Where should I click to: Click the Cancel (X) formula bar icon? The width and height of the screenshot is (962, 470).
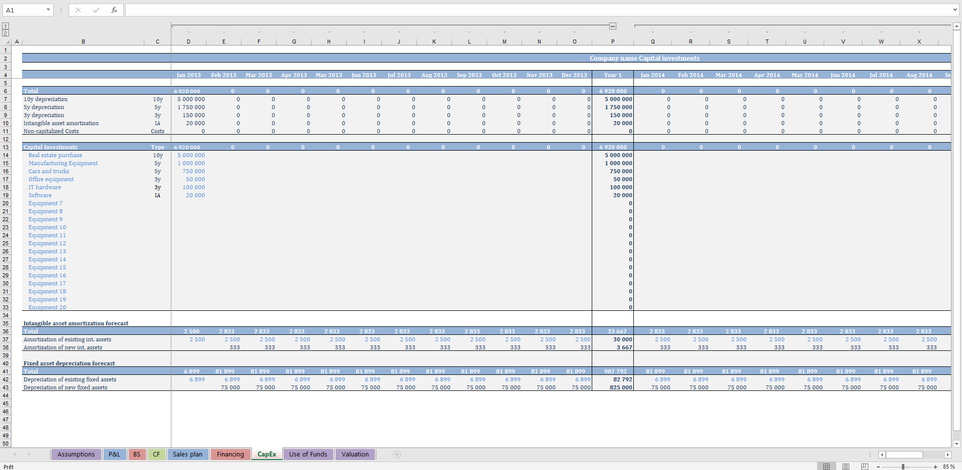coord(78,10)
